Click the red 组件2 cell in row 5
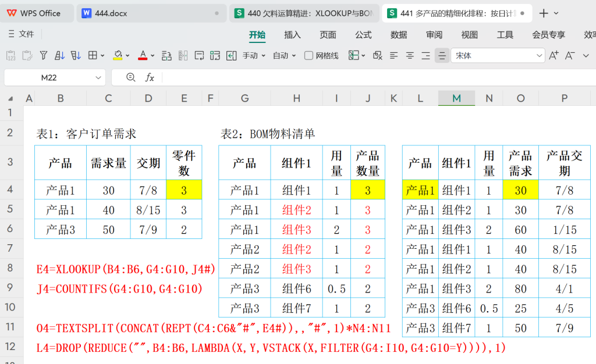 click(296, 210)
